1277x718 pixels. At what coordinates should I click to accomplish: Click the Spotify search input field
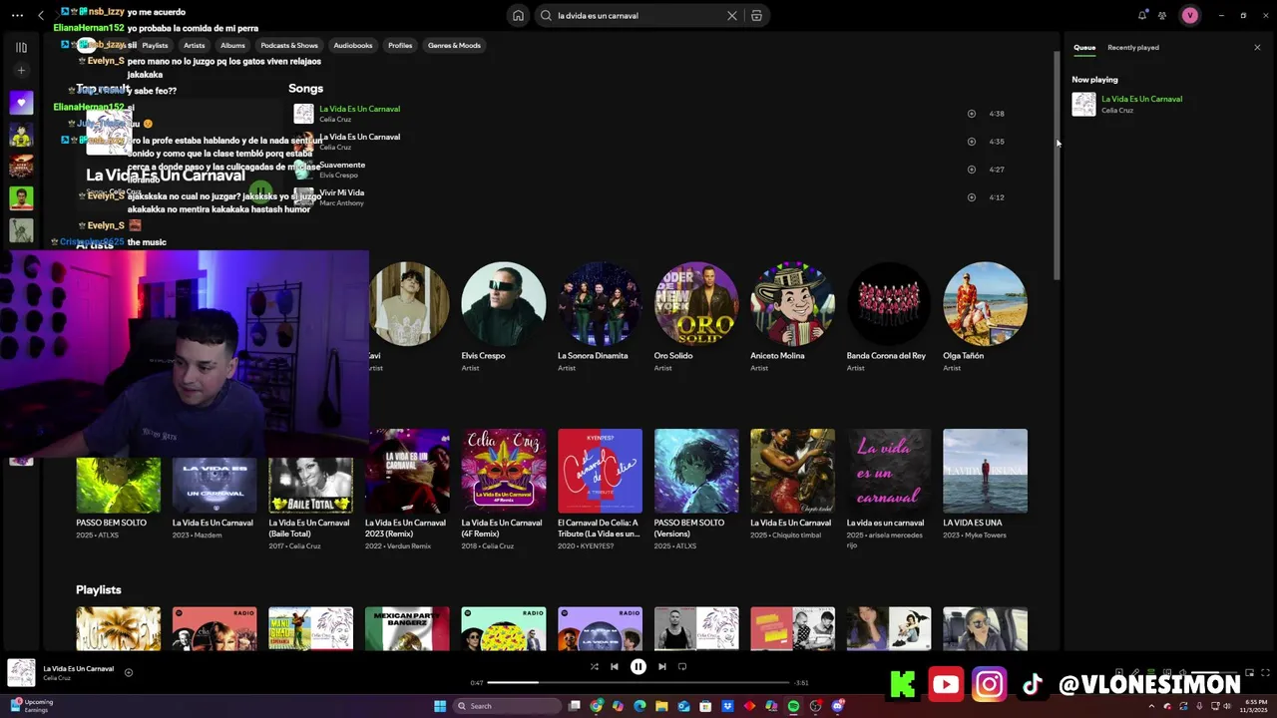click(x=638, y=16)
